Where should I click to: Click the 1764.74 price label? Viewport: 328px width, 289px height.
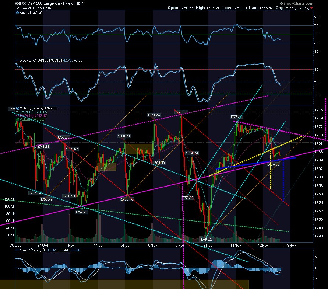(192, 153)
